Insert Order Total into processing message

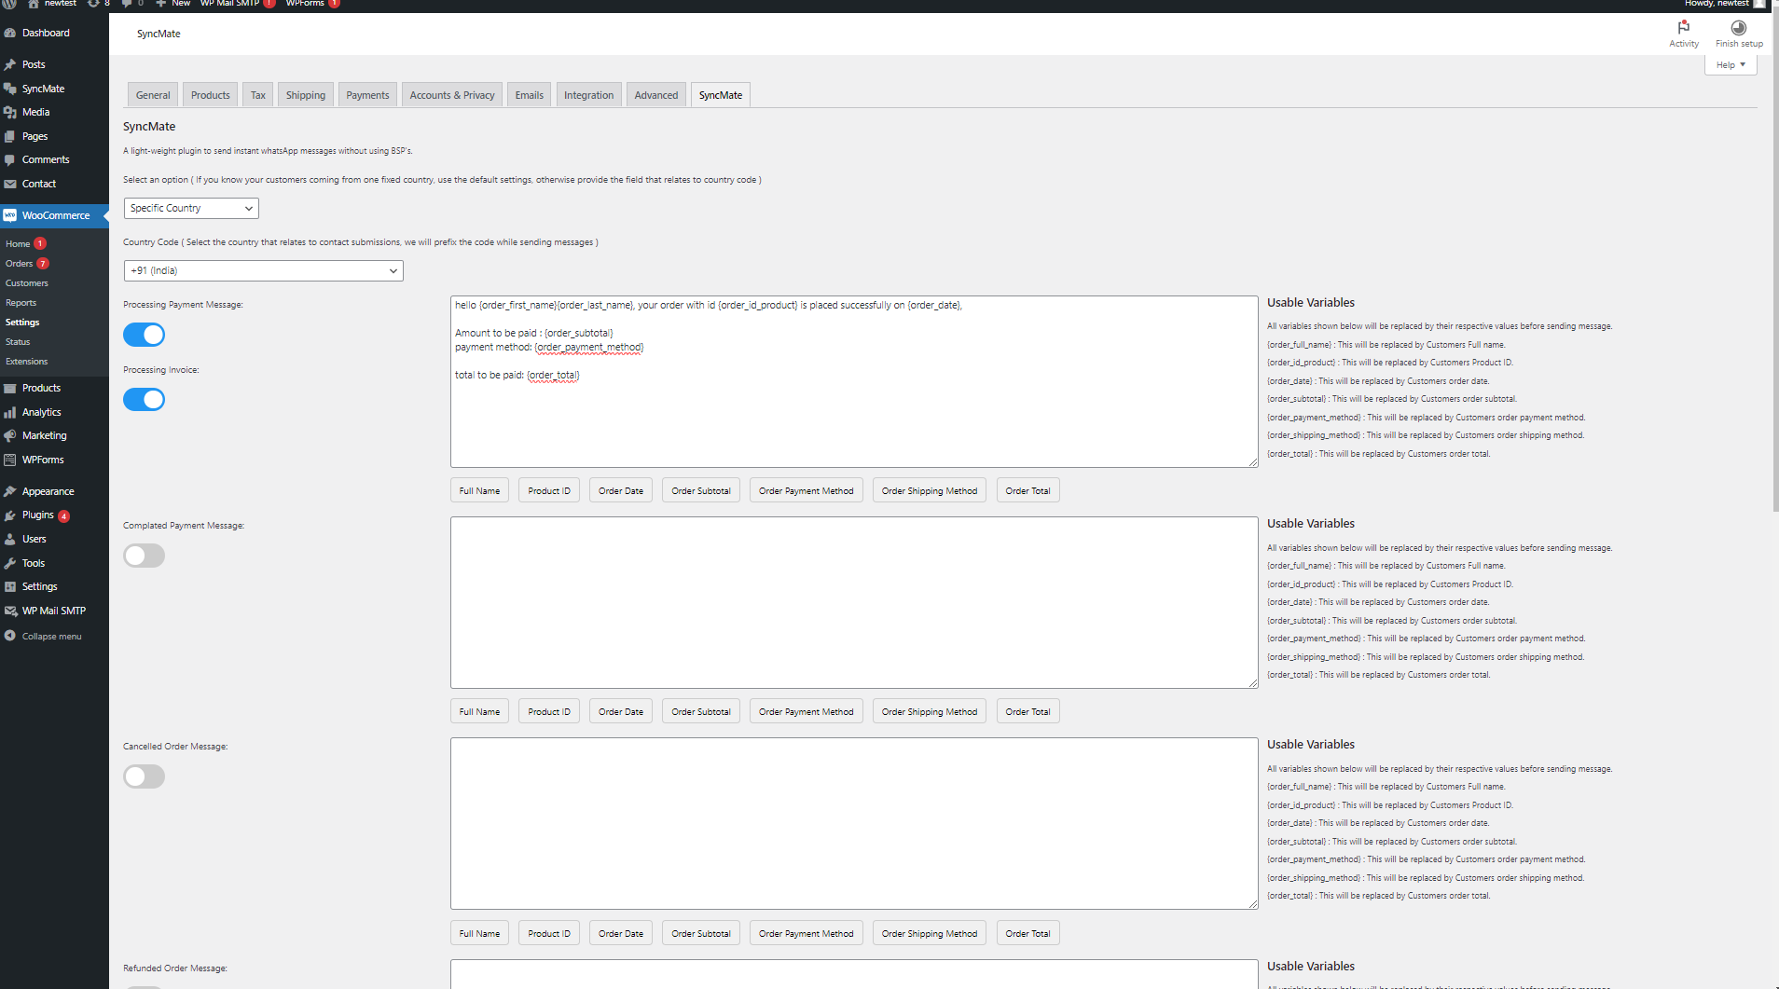1027,490
